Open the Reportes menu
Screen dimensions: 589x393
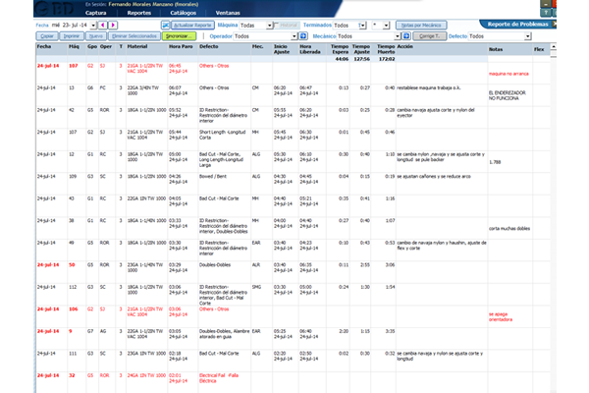(139, 13)
